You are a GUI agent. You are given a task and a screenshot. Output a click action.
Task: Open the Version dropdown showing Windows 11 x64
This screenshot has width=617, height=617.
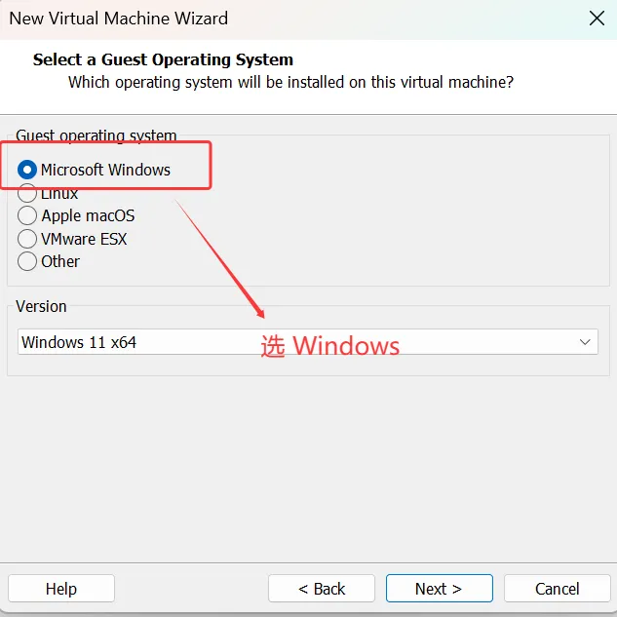pos(308,342)
